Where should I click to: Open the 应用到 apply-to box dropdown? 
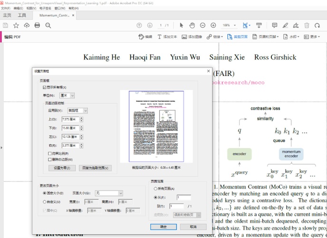coord(77,110)
